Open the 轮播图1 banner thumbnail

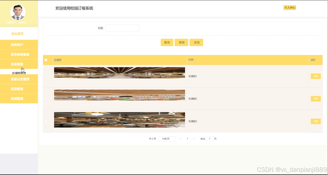[x=120, y=73]
